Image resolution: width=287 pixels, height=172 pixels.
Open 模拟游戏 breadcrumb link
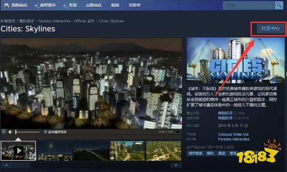pos(26,21)
